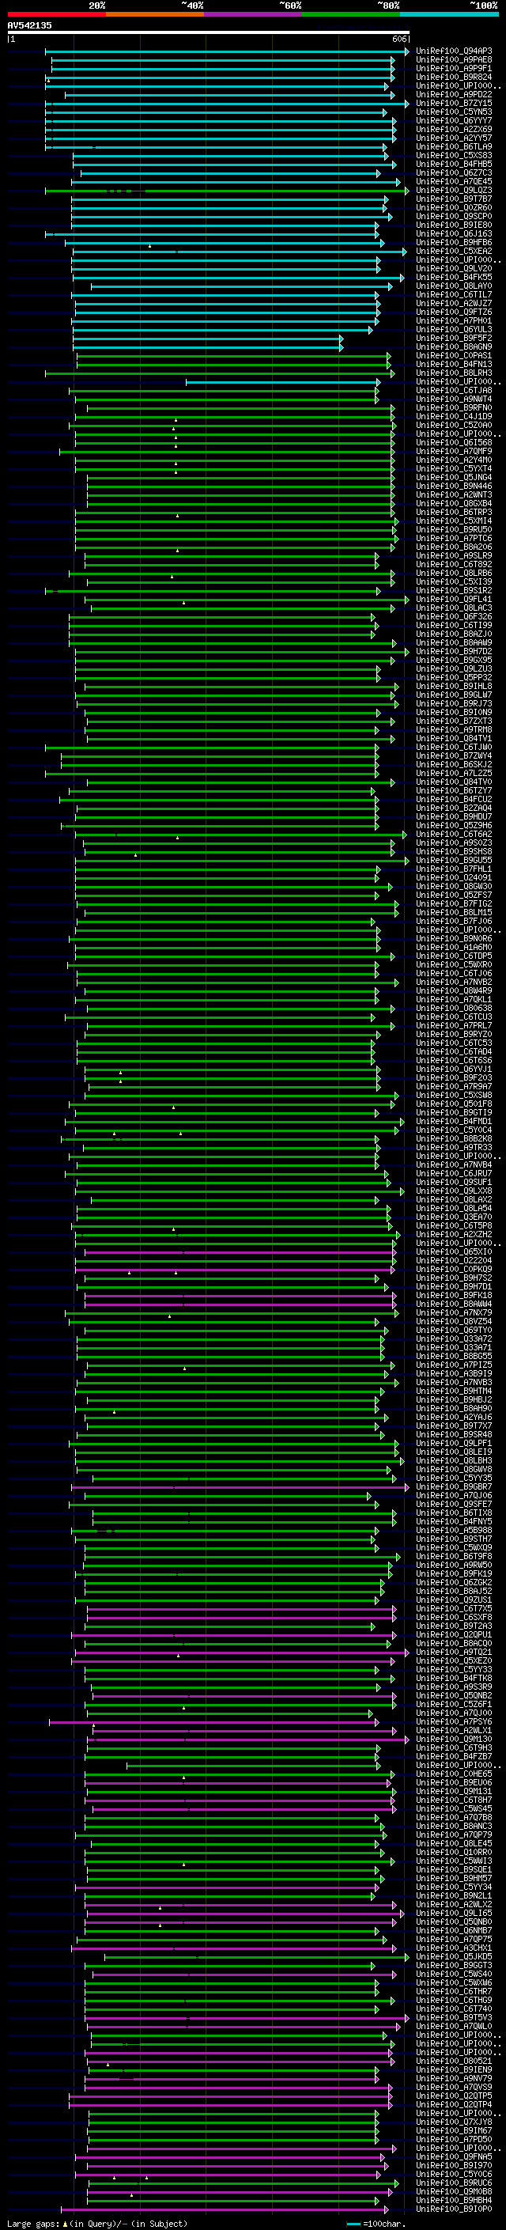Open hit label UniRef100_C5YN53
Screen dimensions: 506x2230
[x=454, y=112]
